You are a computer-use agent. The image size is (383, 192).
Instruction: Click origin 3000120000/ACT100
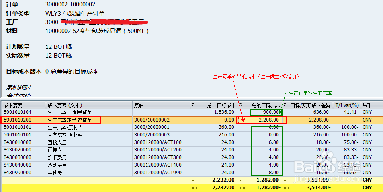coord(158,142)
